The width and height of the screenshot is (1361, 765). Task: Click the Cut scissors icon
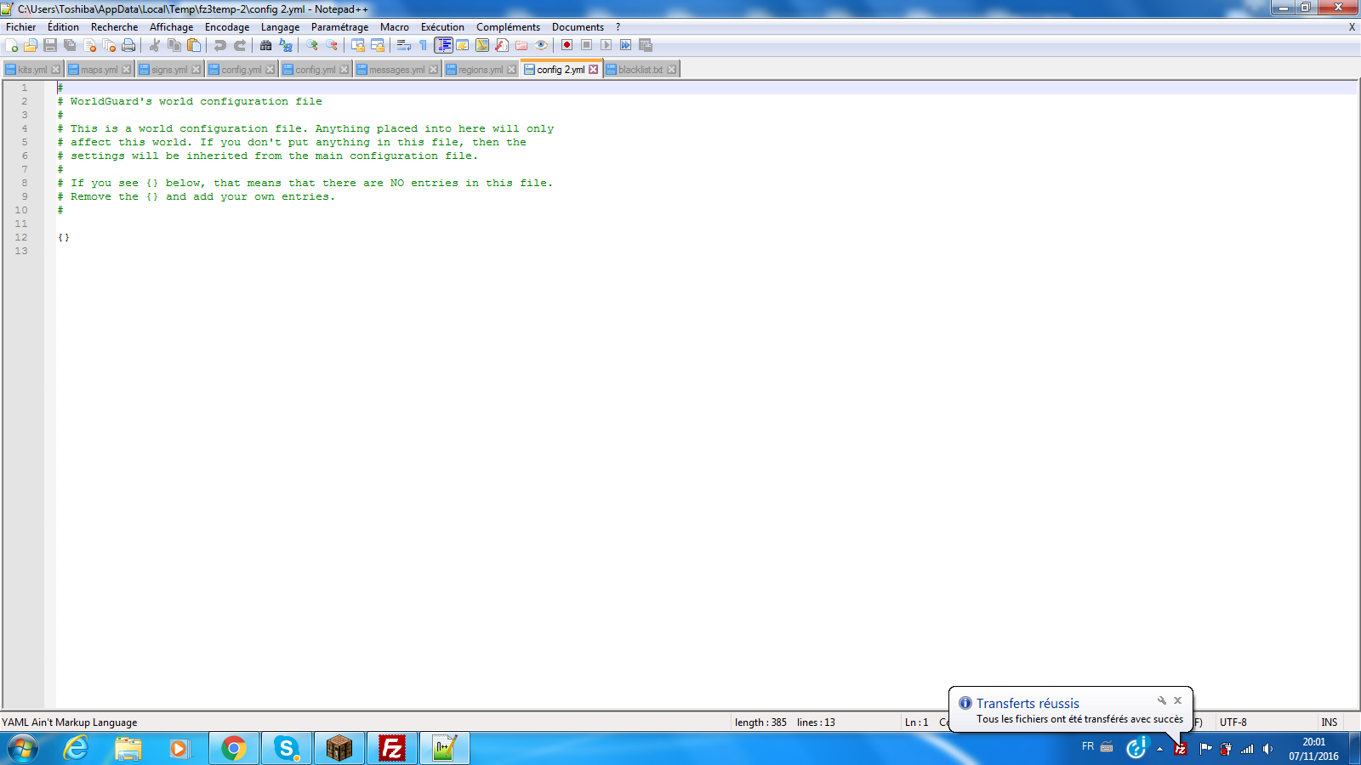tap(154, 45)
